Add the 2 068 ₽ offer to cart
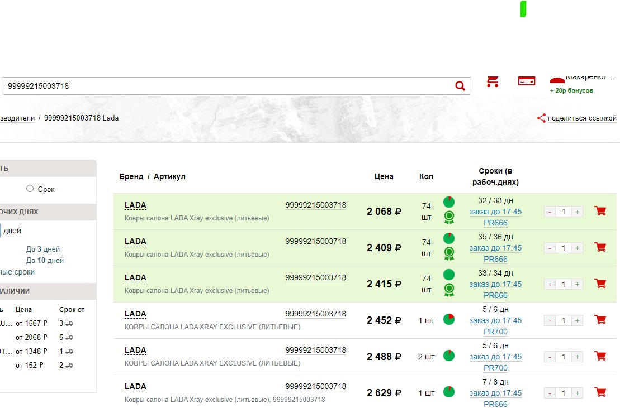The width and height of the screenshot is (620, 408). pos(600,212)
